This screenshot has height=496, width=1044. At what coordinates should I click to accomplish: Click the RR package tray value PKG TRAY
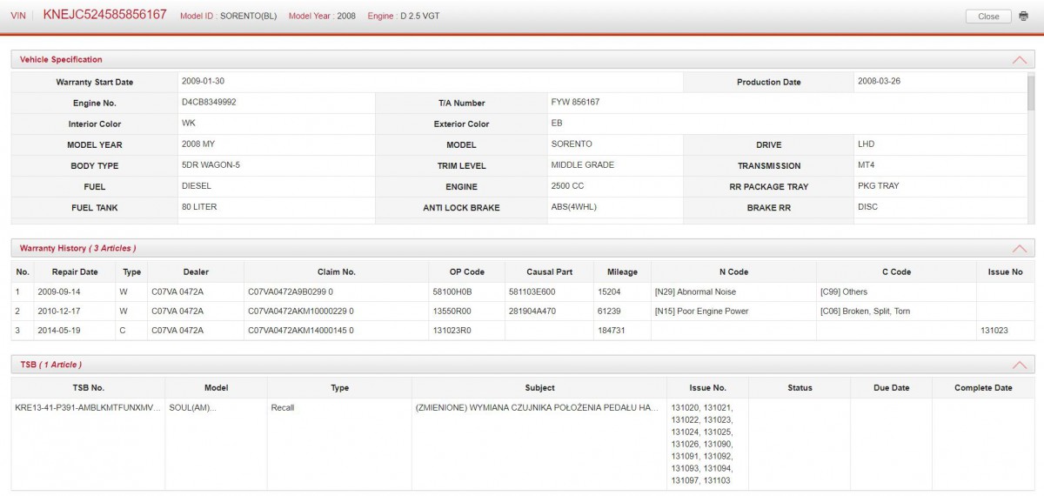pyautogui.click(x=879, y=186)
